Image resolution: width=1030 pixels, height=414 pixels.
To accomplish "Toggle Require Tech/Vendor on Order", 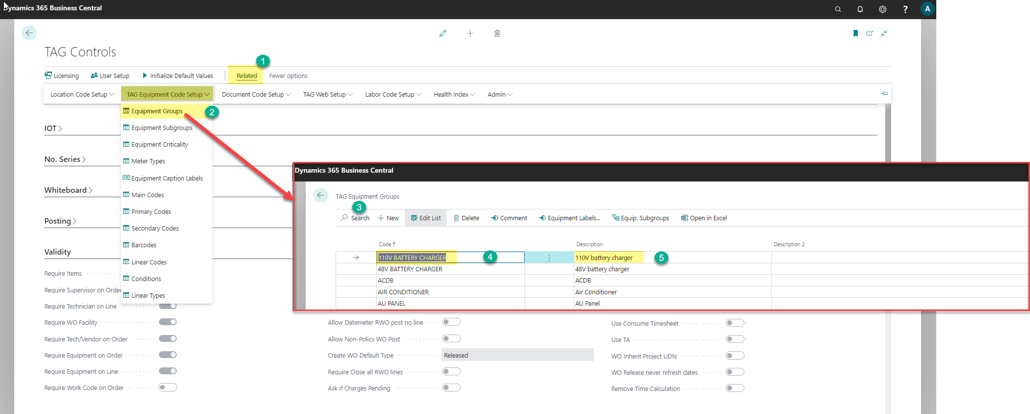I will [x=168, y=338].
